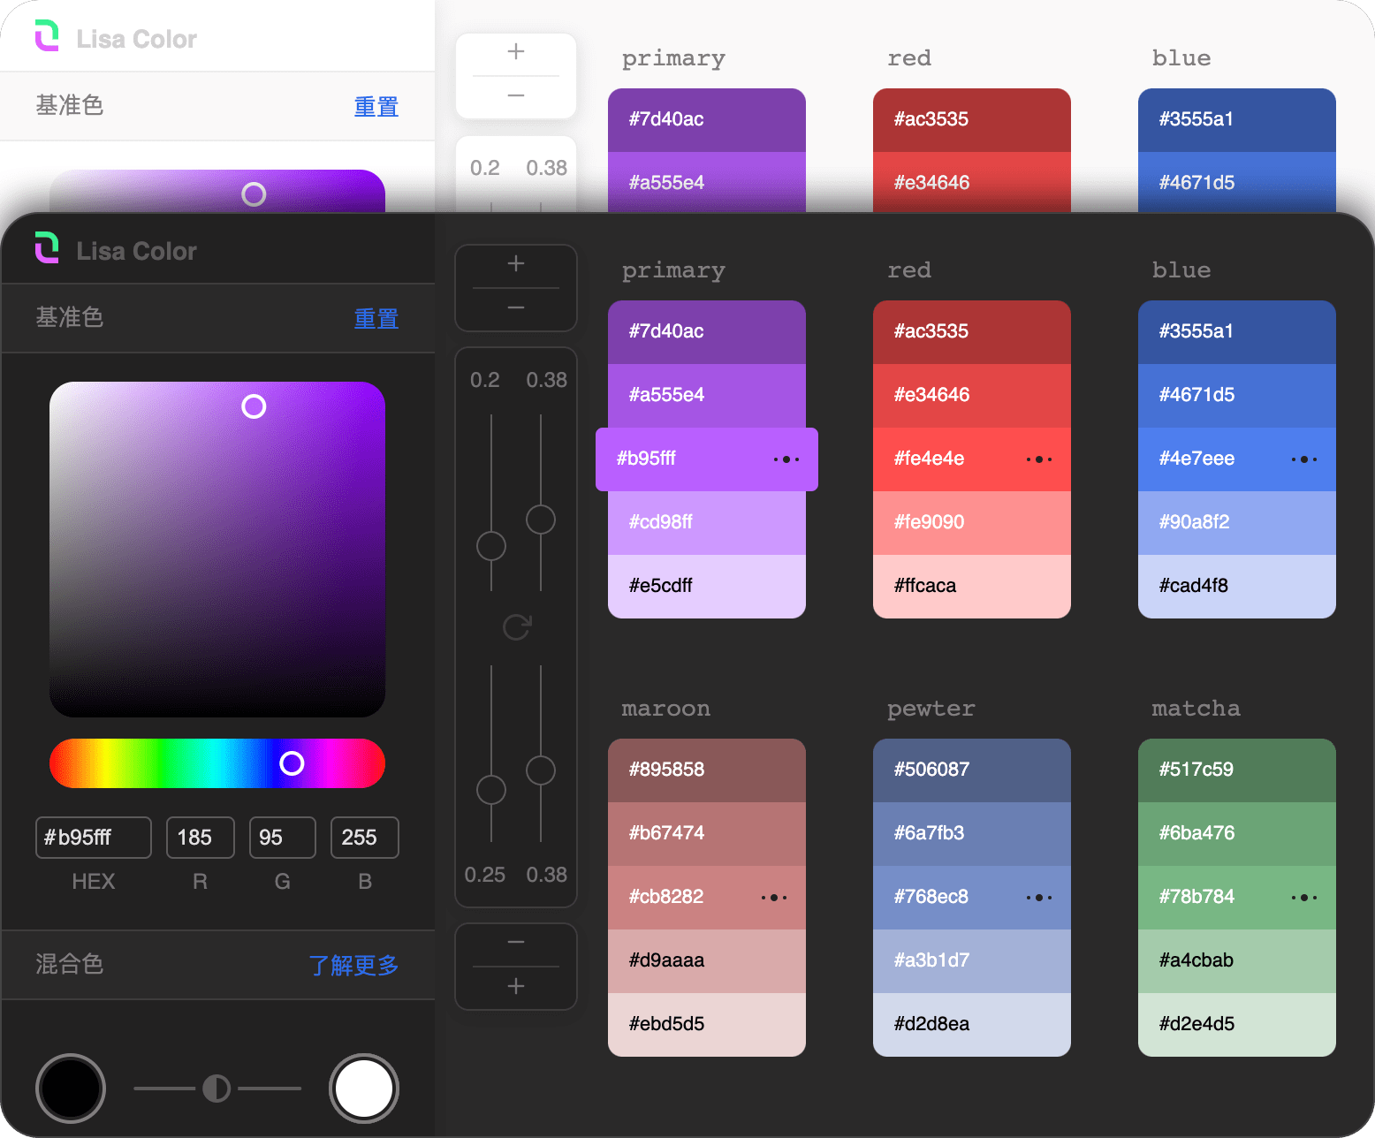1375x1138 pixels.
Task: Click the minus button below the 0.25 sliders
Action: point(516,943)
